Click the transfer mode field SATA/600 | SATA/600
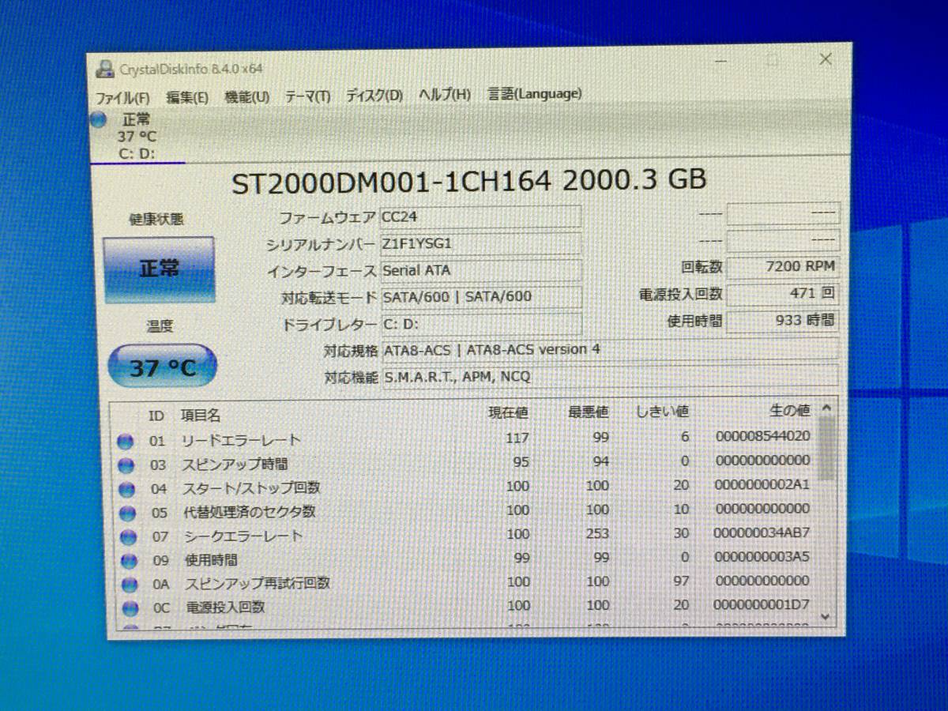This screenshot has width=948, height=711. click(x=480, y=297)
